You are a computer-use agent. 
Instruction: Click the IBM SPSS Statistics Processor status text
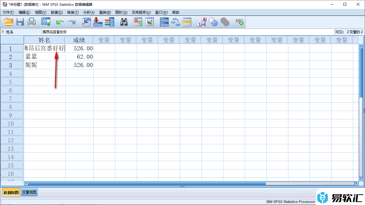(291, 202)
